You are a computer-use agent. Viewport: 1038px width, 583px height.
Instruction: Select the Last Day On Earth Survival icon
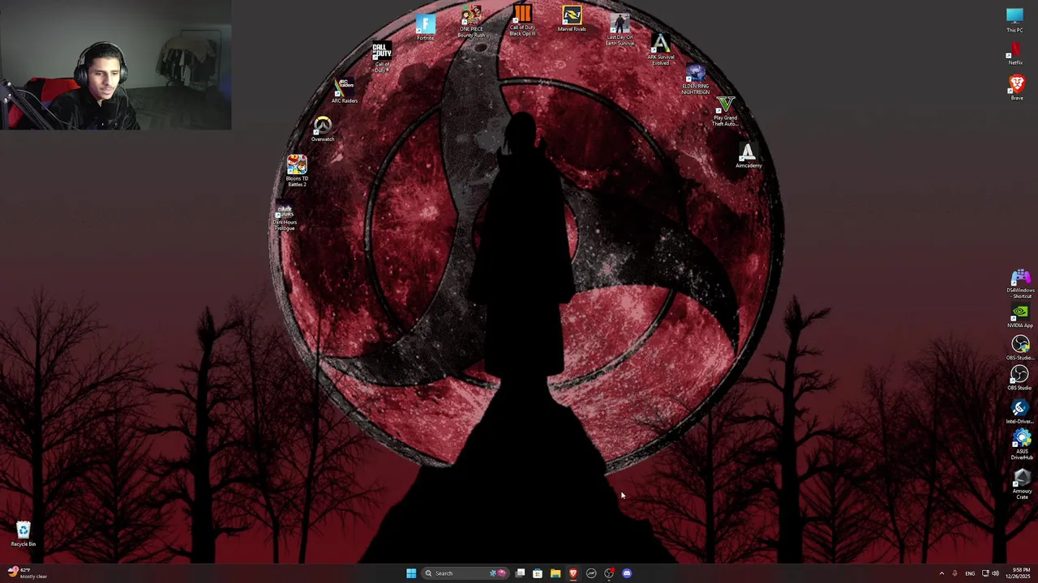pyautogui.click(x=620, y=30)
